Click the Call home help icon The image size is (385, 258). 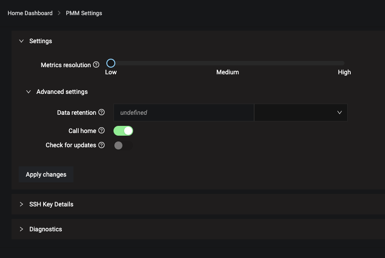(101, 131)
